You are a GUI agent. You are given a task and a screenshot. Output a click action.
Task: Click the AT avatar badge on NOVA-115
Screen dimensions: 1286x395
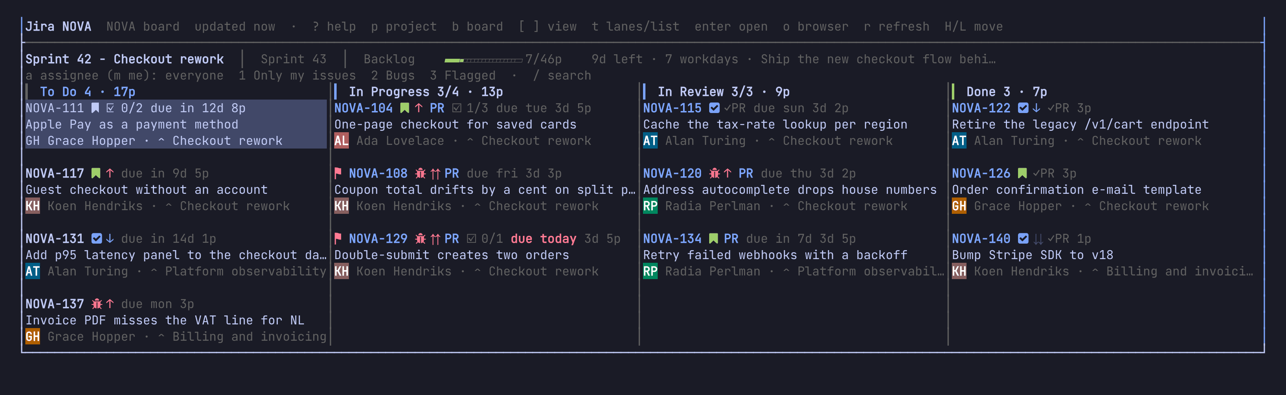(650, 141)
